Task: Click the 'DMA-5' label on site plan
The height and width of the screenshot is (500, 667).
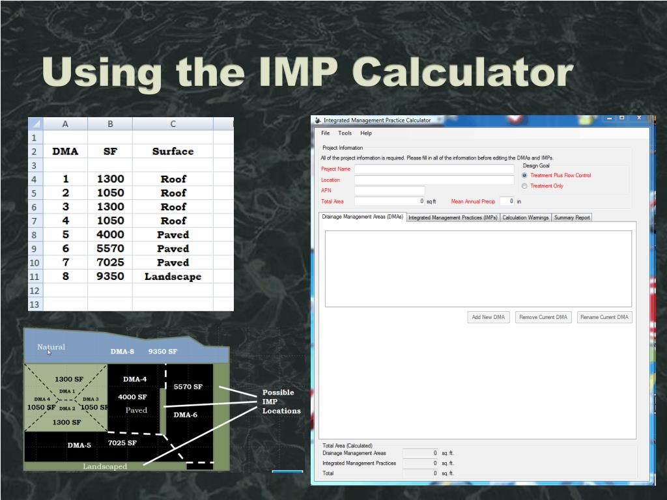Action: pos(79,445)
